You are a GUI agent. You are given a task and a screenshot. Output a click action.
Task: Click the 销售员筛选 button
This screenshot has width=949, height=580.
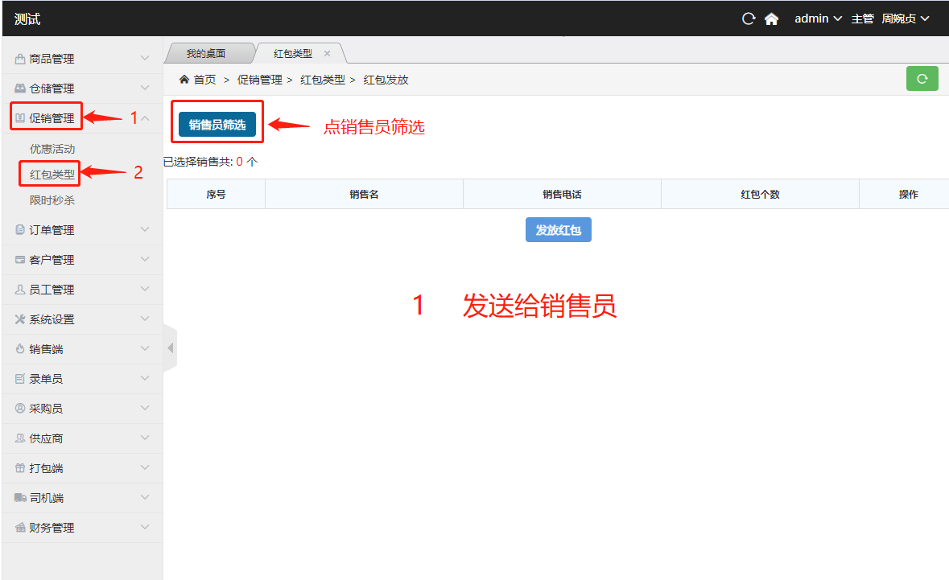(x=217, y=125)
